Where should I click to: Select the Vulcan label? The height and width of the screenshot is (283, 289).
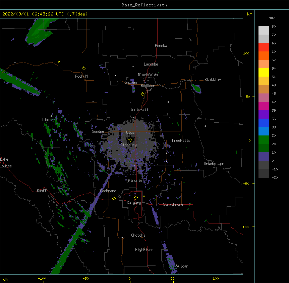[x=182, y=266]
